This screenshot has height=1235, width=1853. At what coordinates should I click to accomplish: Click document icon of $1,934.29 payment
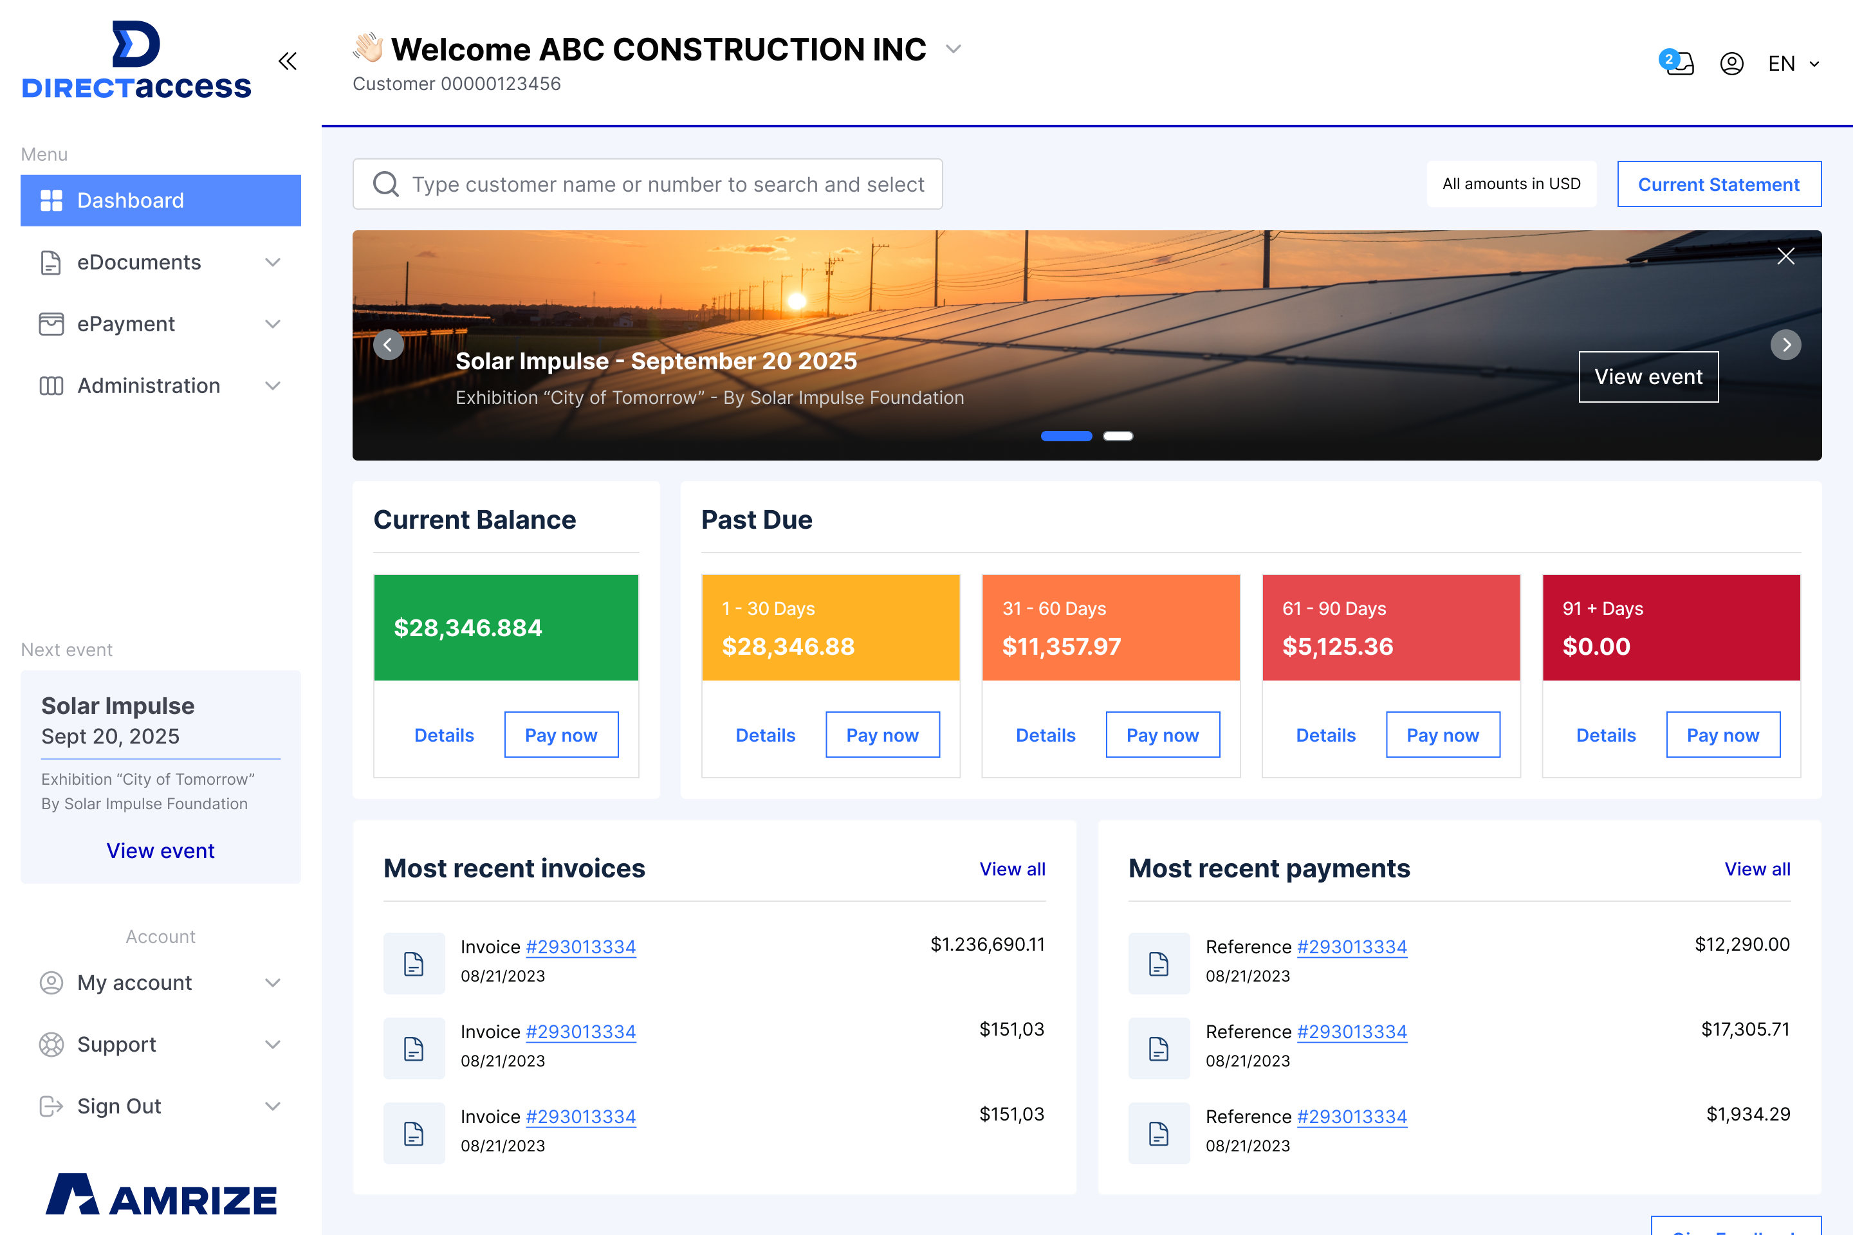click(x=1159, y=1133)
